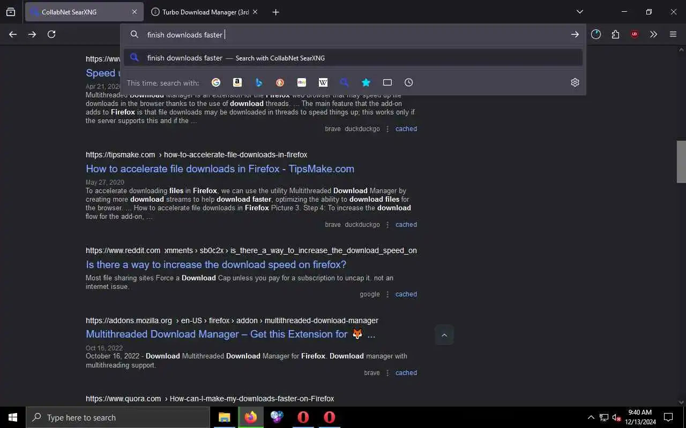This screenshot has height=428, width=686.
Task: Search this time with Google
Action: click(216, 82)
